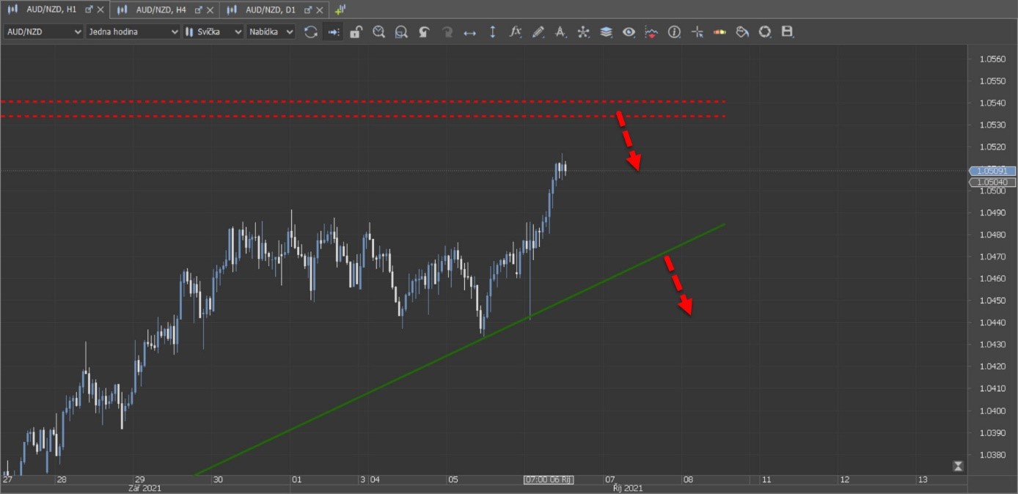Select the text annotation tool
Screen dimensions: 1018x494
[x=560, y=32]
